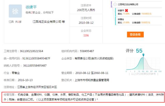The width and height of the screenshot is (165, 106).
Task: Click 组织机构代码 558495487
Action: coord(87,51)
